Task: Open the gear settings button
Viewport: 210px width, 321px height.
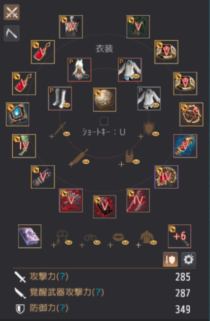Action: pos(189,259)
